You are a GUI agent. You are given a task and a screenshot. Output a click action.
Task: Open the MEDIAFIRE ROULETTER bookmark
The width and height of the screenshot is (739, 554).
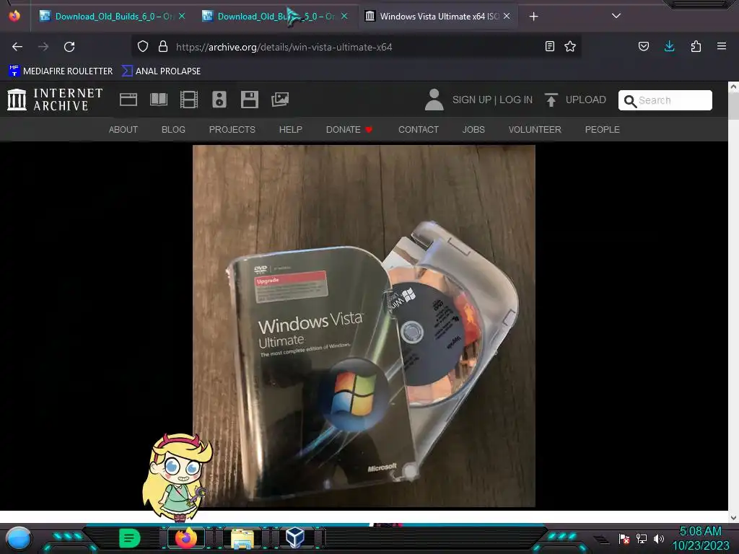61,71
